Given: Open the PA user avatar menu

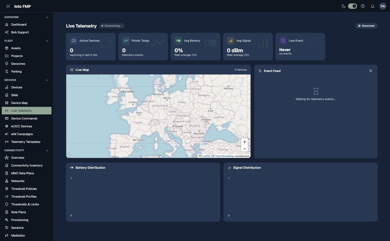Looking at the screenshot, I should 383,6.
